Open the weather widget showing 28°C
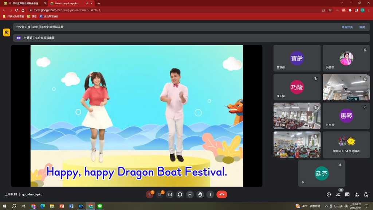373x210 pixels. pyautogui.click(x=308, y=206)
